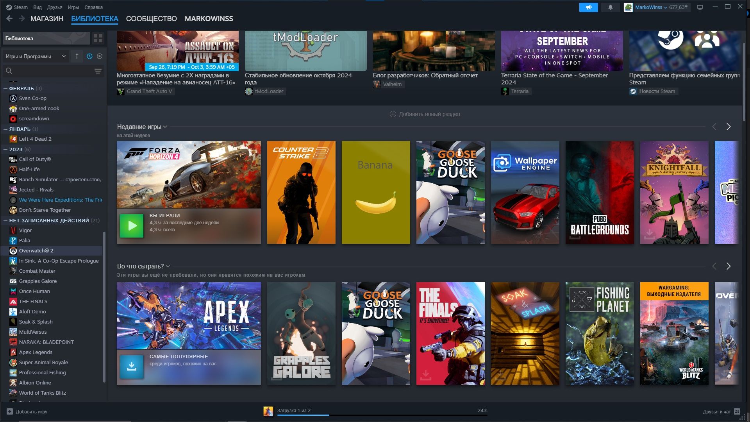
Task: Play Forza Horizon 4 green button
Action: tap(132, 225)
